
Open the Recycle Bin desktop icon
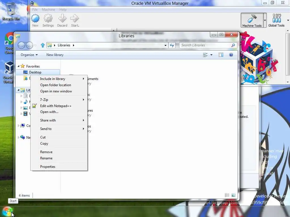coord(11,11)
